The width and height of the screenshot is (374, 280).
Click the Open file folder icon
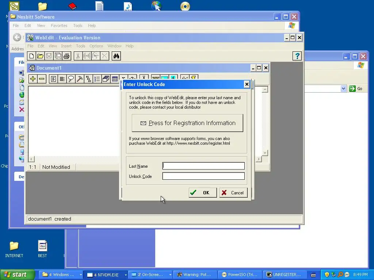click(40, 56)
